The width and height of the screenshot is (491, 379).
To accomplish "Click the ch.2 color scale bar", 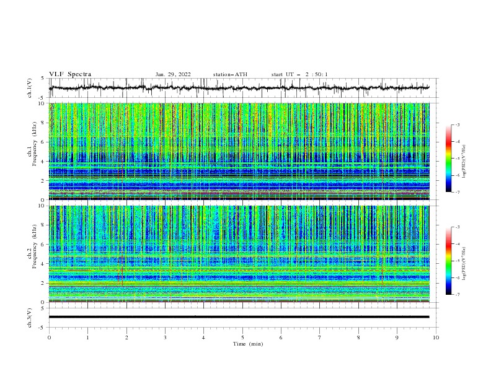I will (x=448, y=261).
